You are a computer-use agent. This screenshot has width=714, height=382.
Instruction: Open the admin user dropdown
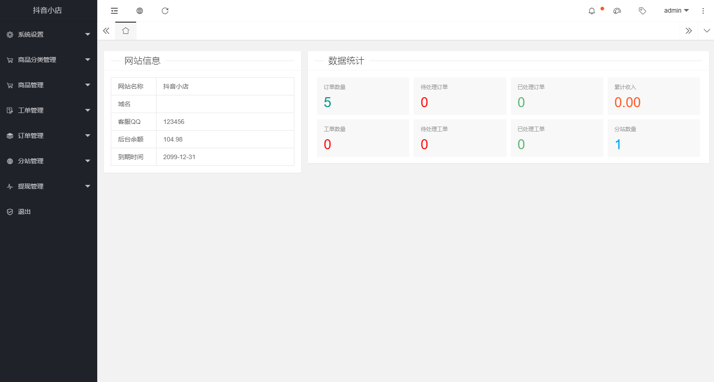(676, 11)
